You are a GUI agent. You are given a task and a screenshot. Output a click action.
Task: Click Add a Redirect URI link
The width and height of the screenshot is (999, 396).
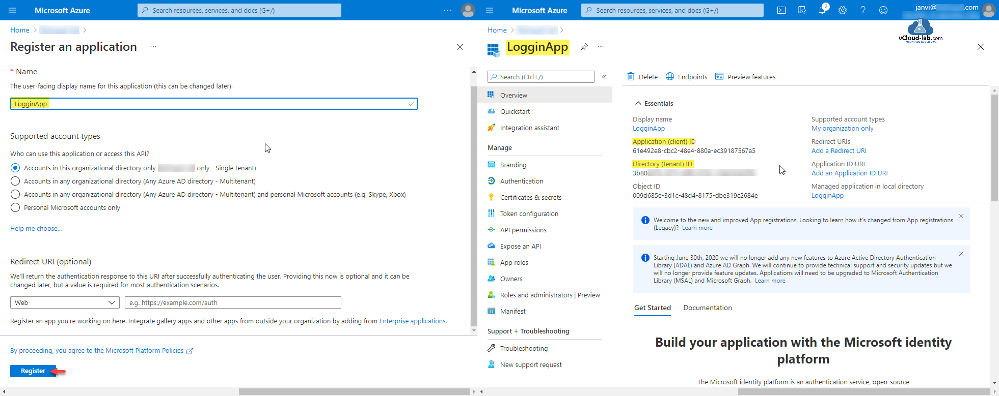click(839, 151)
